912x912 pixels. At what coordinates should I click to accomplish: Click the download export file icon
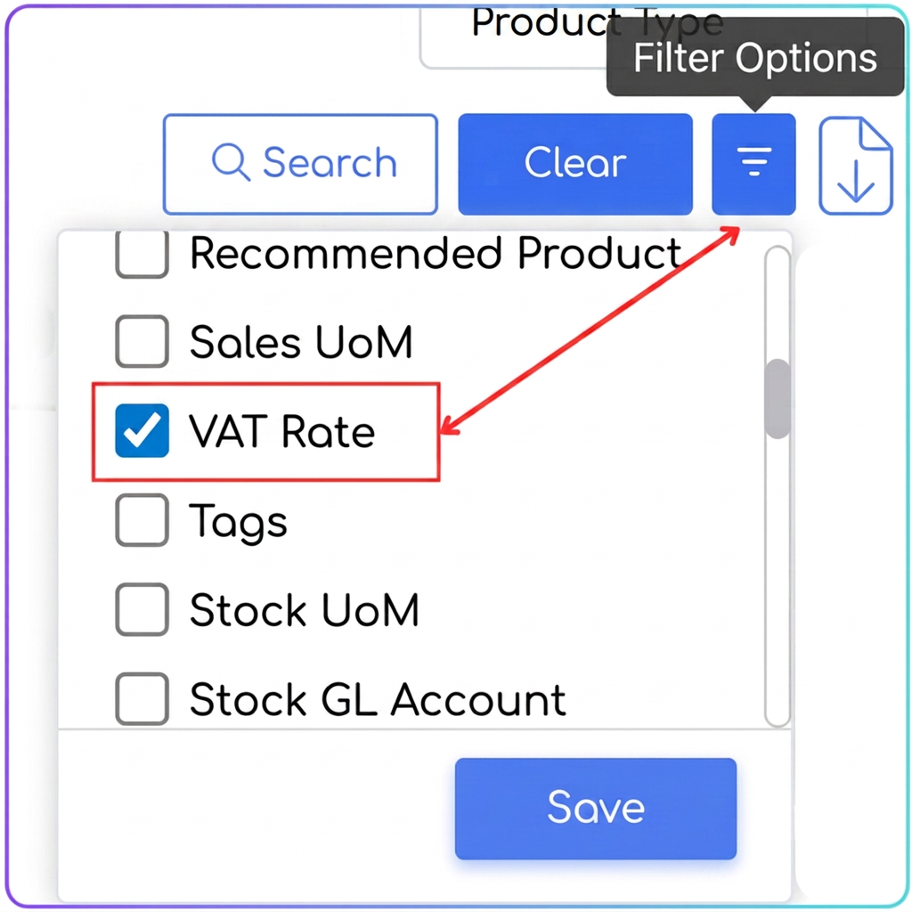point(855,166)
